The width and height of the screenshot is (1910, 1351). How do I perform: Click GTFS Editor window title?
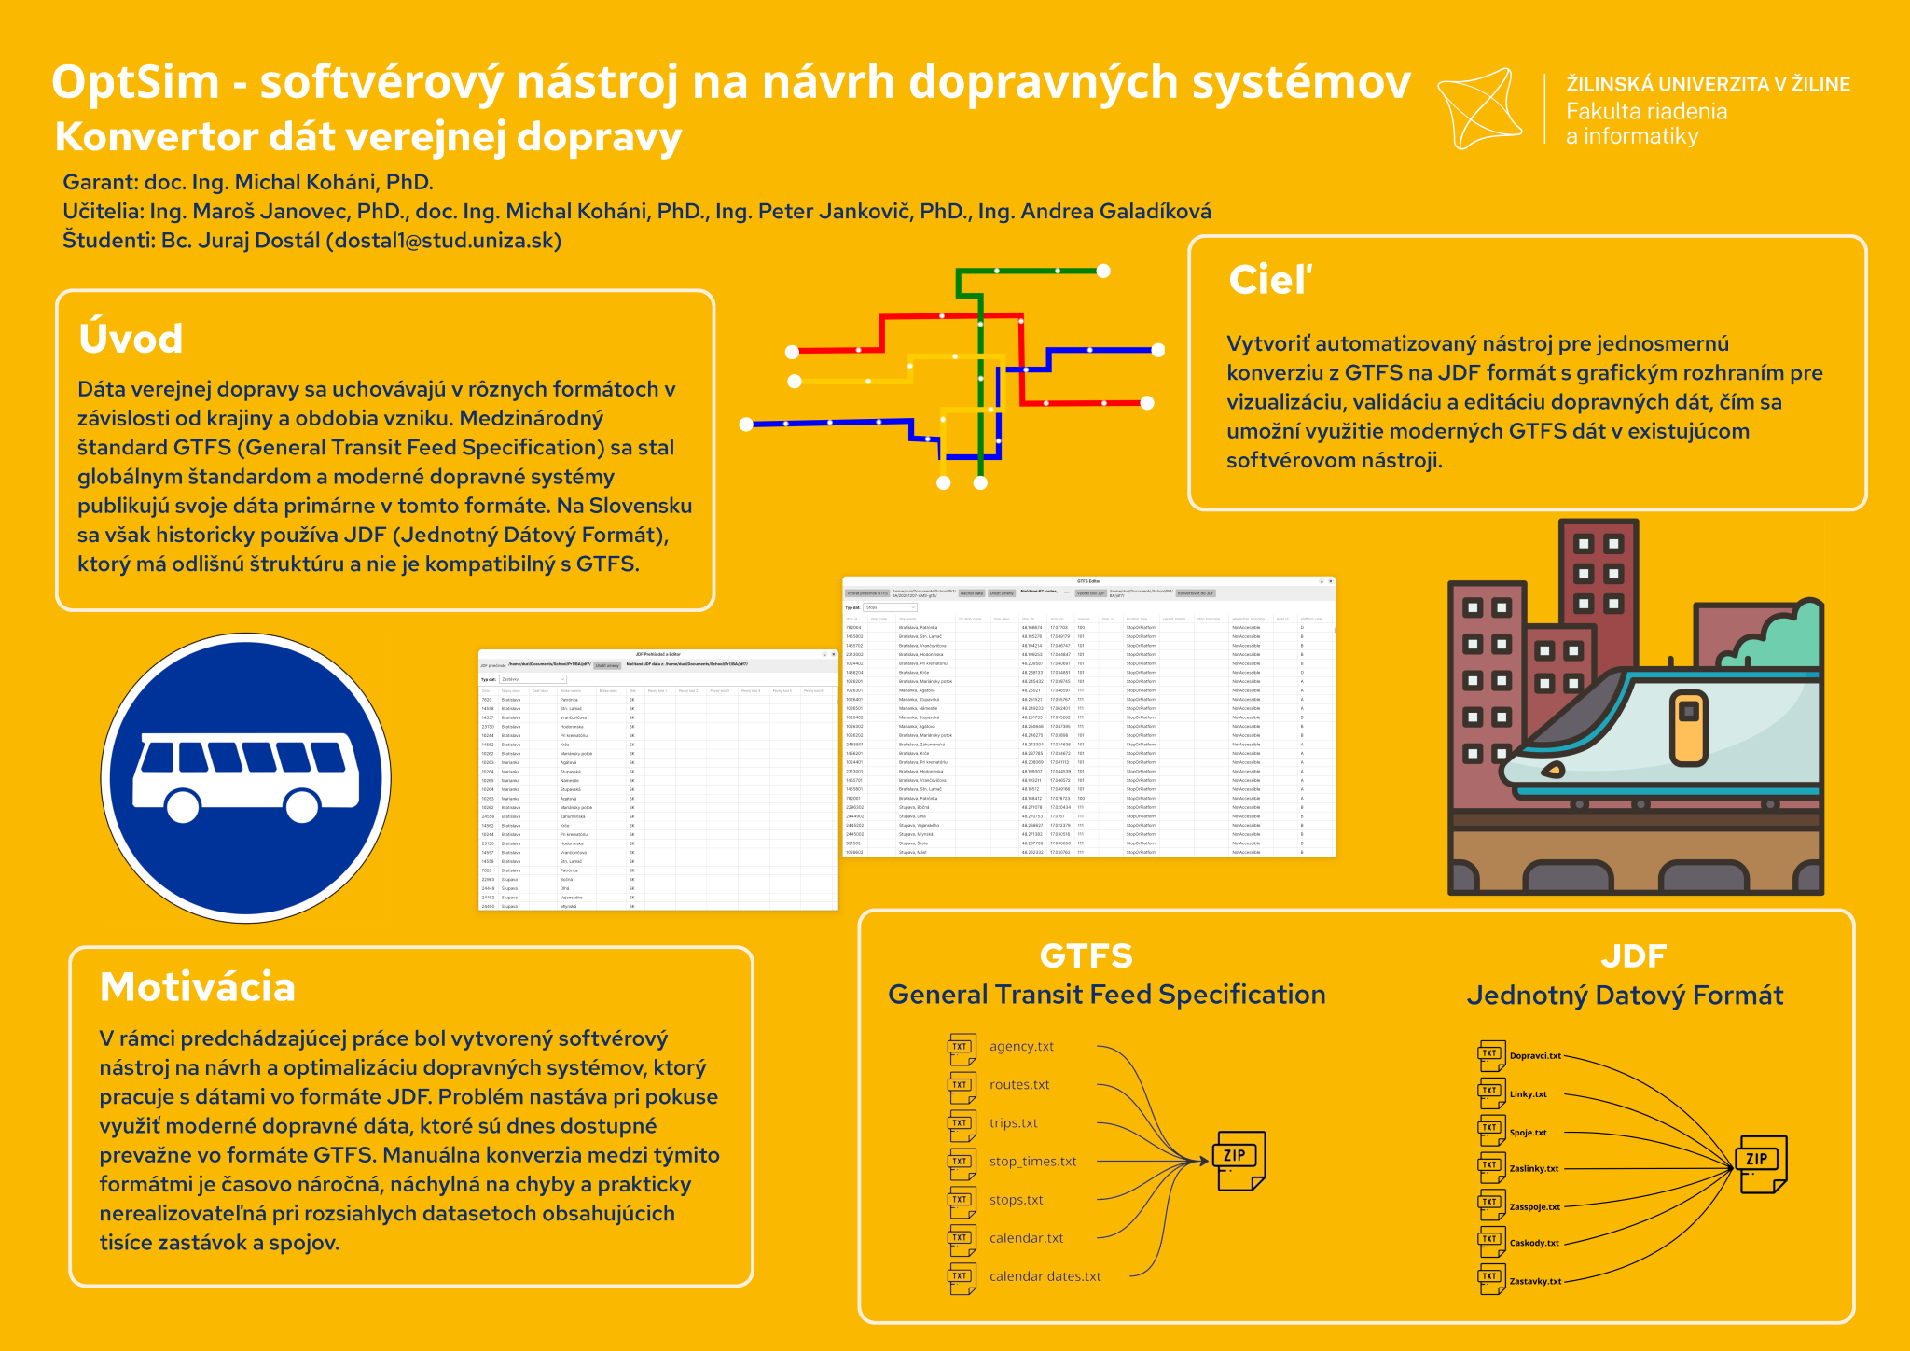pos(1088,581)
